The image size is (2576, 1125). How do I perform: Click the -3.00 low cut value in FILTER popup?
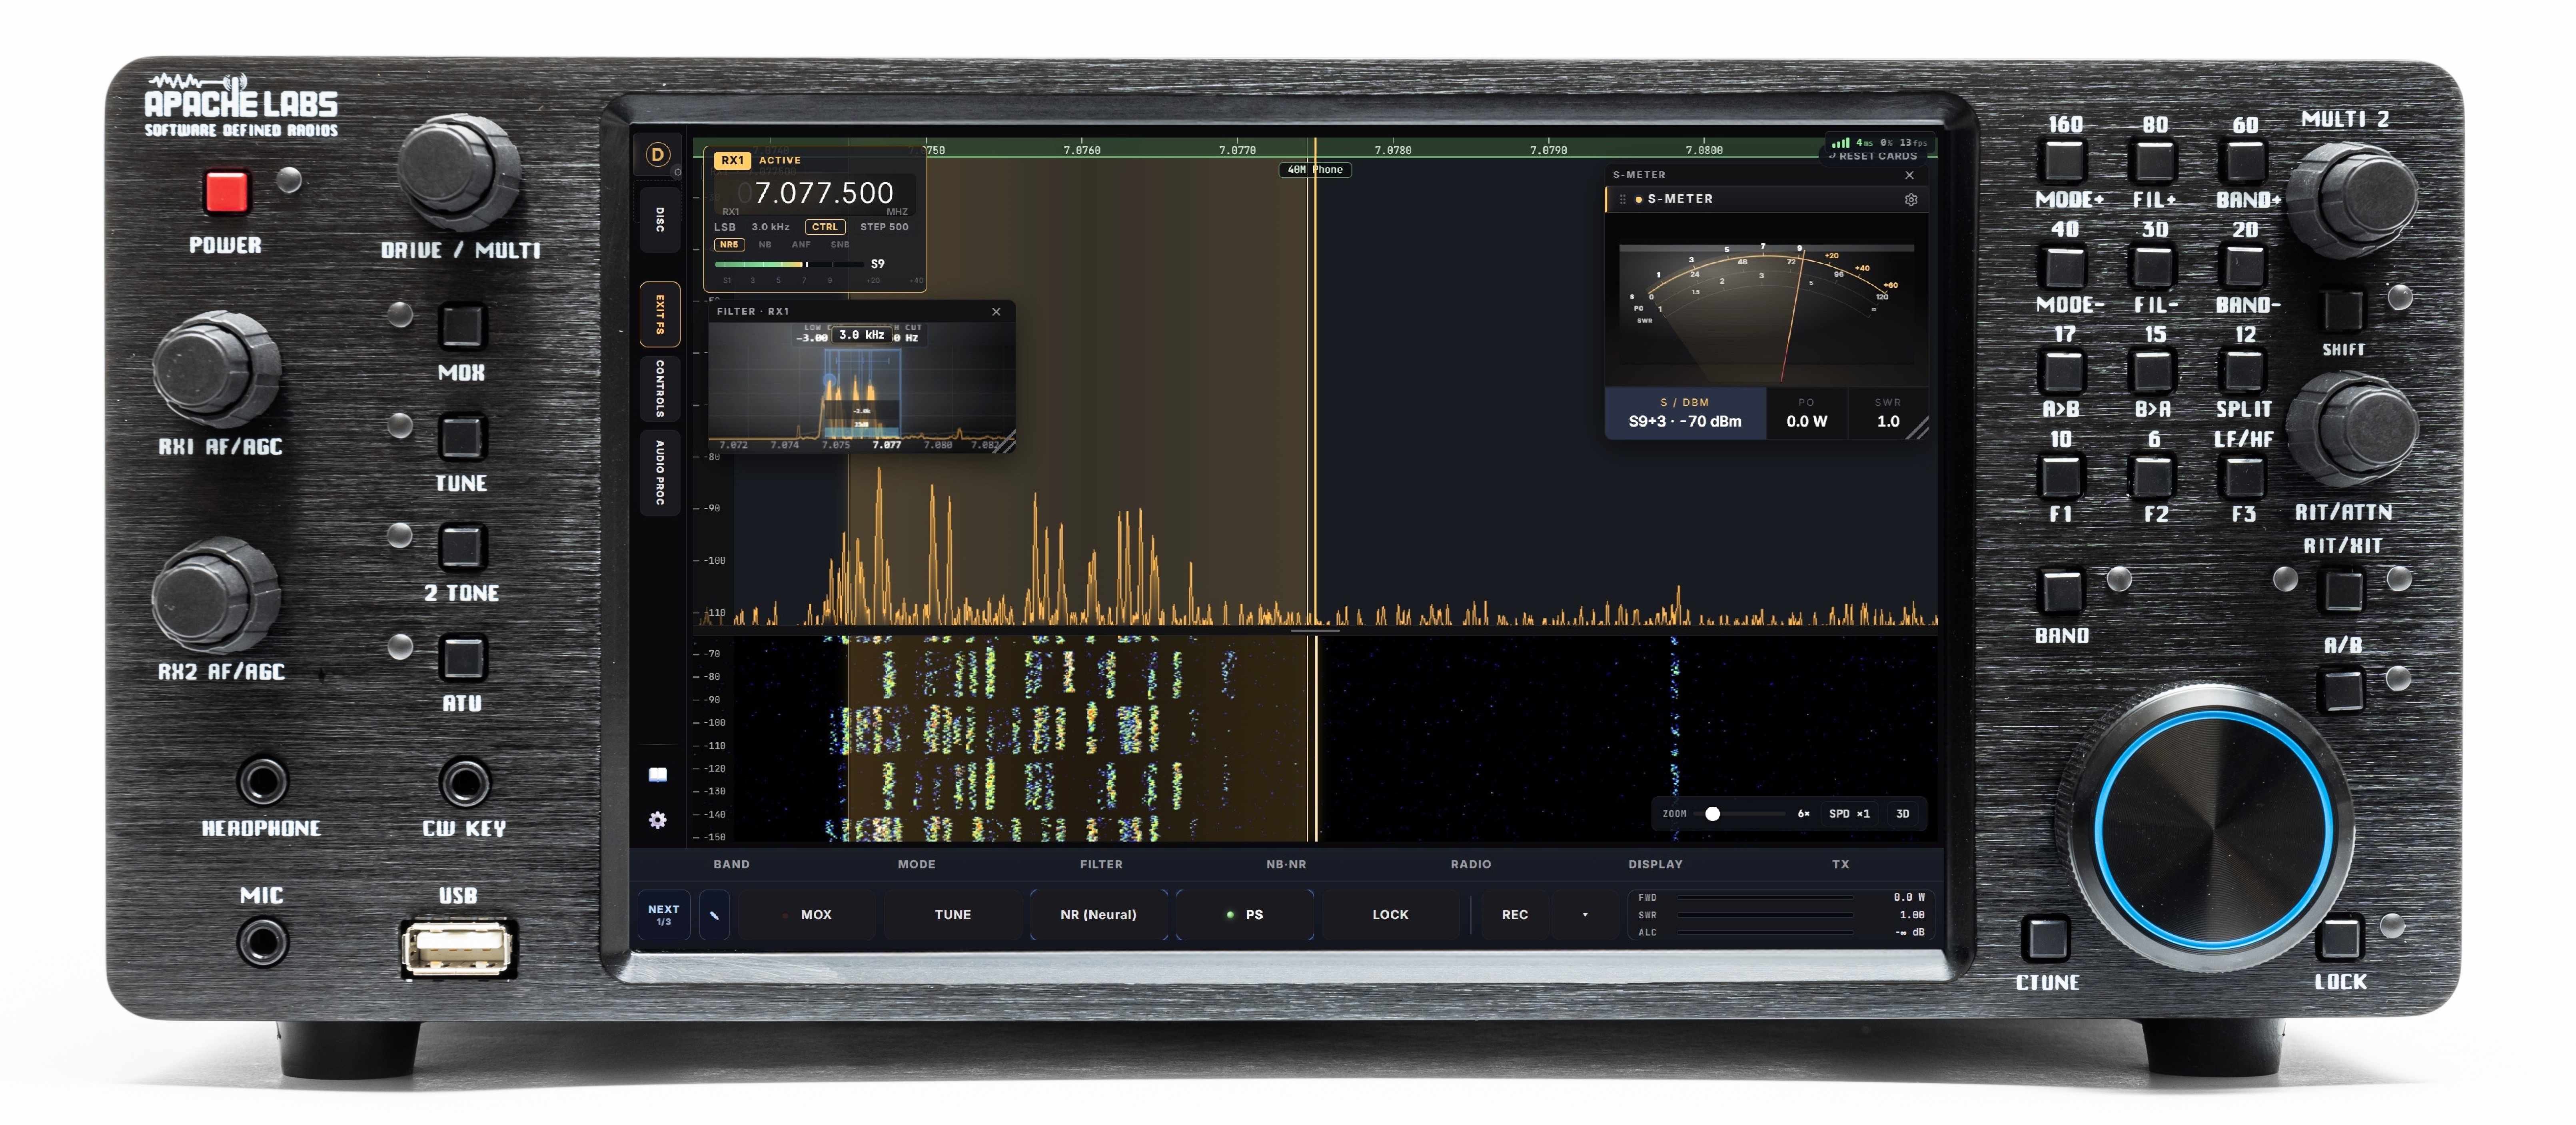(812, 338)
